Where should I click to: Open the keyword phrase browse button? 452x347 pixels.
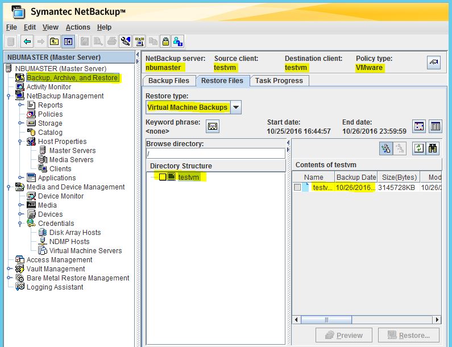[x=213, y=126]
